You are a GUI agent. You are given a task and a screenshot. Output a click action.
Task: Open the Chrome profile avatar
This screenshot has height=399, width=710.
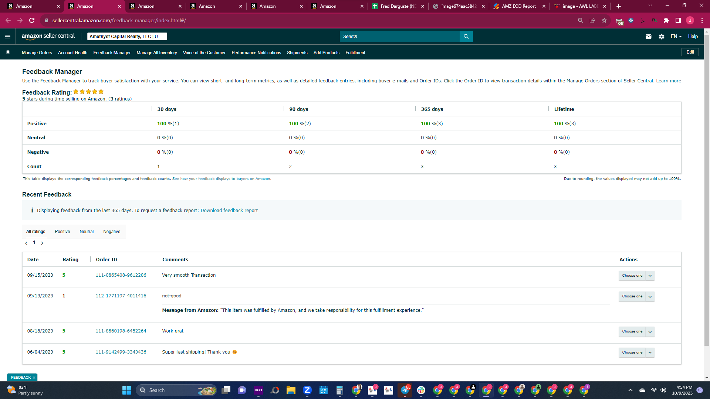(x=690, y=20)
